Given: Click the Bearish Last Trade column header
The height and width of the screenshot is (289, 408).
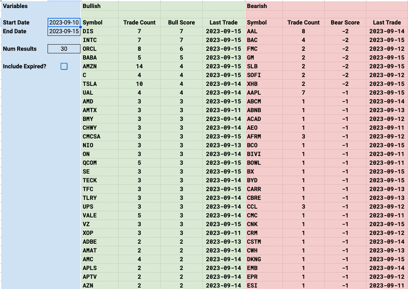Looking at the screenshot, I should (x=387, y=23).
